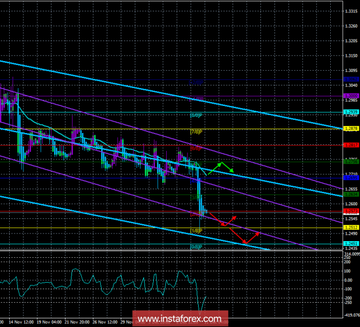Click the 21 Nov 20:00 date marker

(x=78, y=322)
